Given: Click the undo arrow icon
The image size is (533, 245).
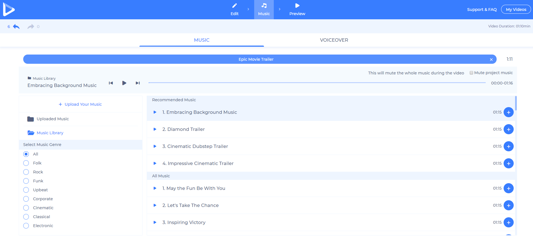Looking at the screenshot, I should point(16,27).
